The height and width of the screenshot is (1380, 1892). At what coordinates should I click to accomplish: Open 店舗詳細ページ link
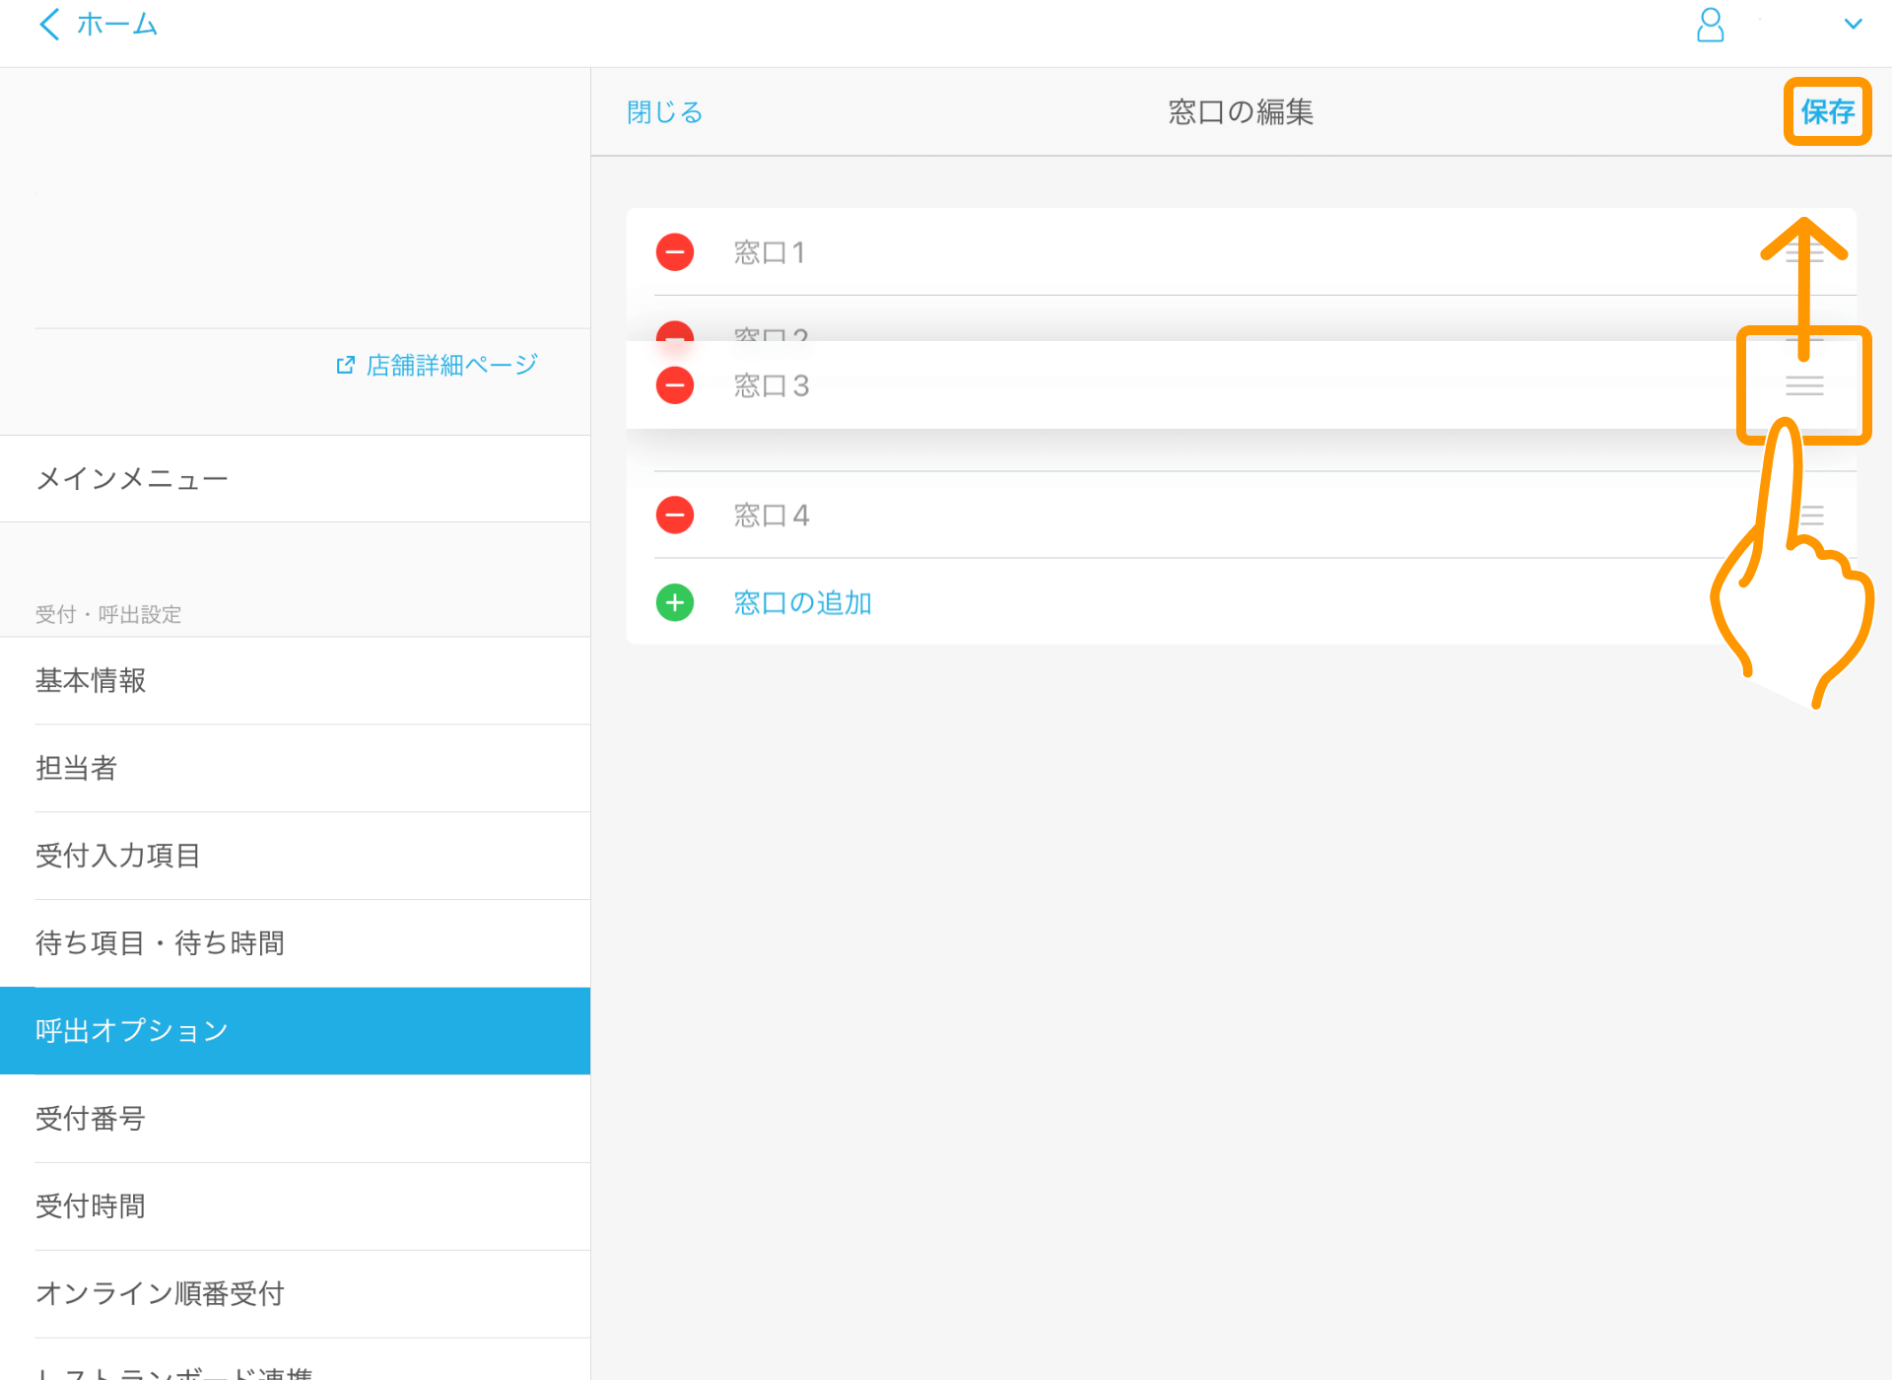pos(451,366)
